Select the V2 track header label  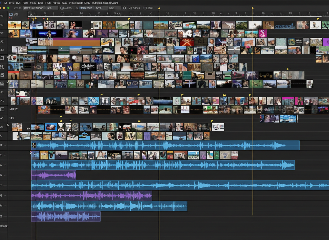(x=2, y=33)
